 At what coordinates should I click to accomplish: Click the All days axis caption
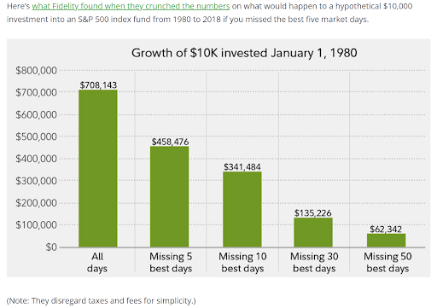point(97,262)
